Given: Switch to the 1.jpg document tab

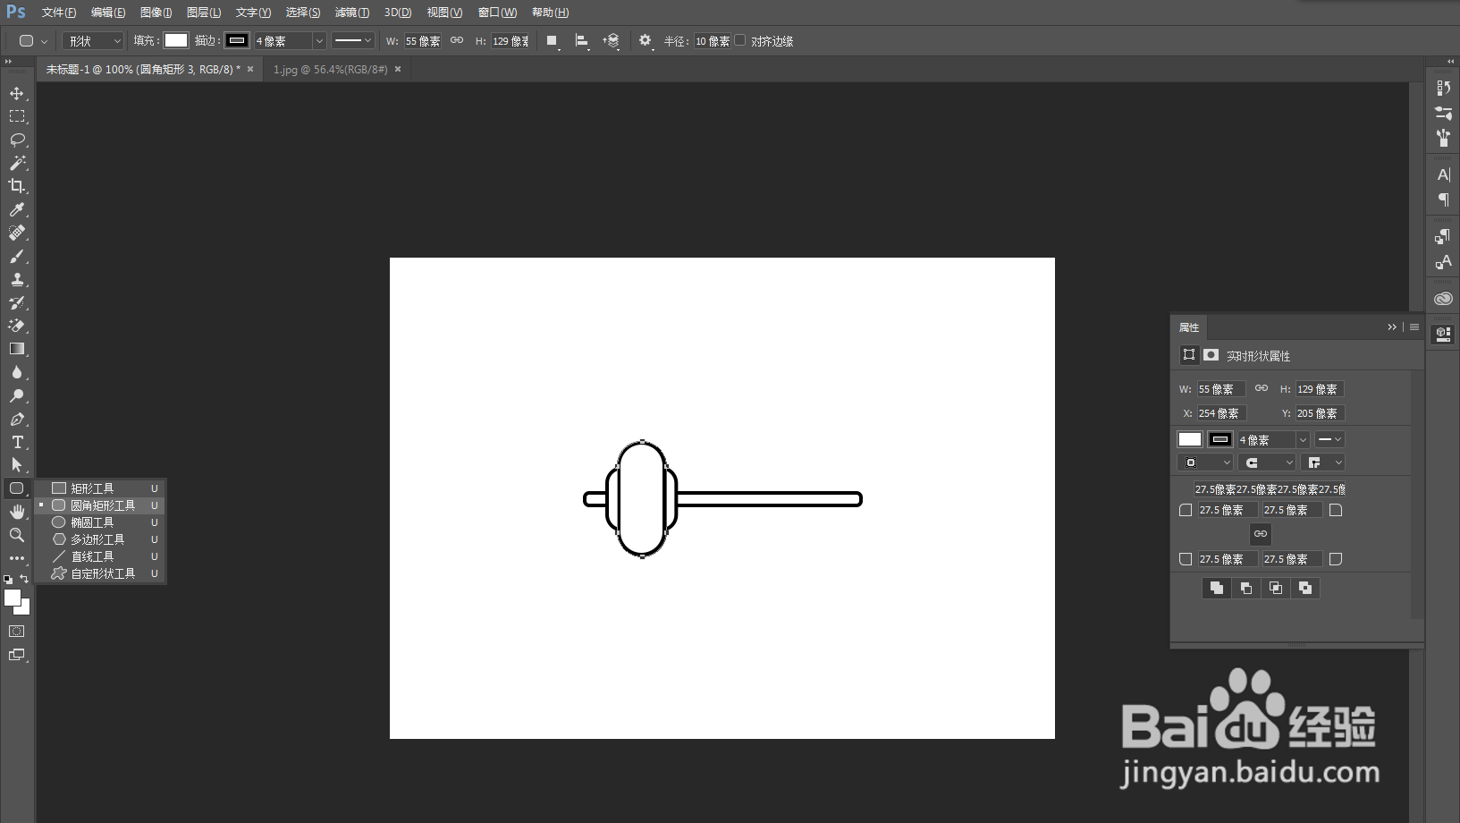Looking at the screenshot, I should click(x=330, y=69).
